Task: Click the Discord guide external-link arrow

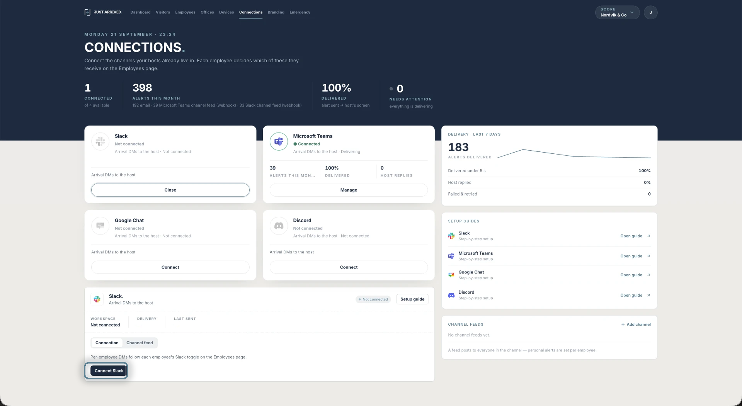Action: pyautogui.click(x=648, y=295)
